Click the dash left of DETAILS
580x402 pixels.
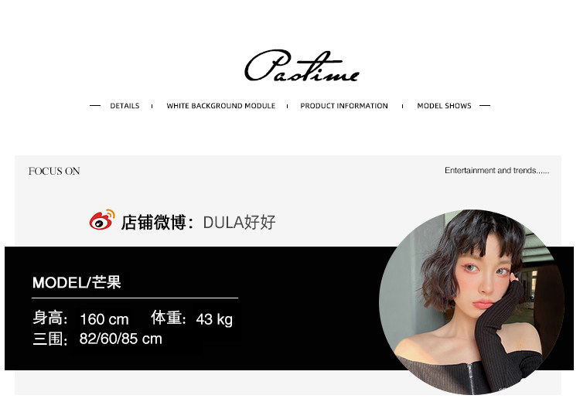95,106
